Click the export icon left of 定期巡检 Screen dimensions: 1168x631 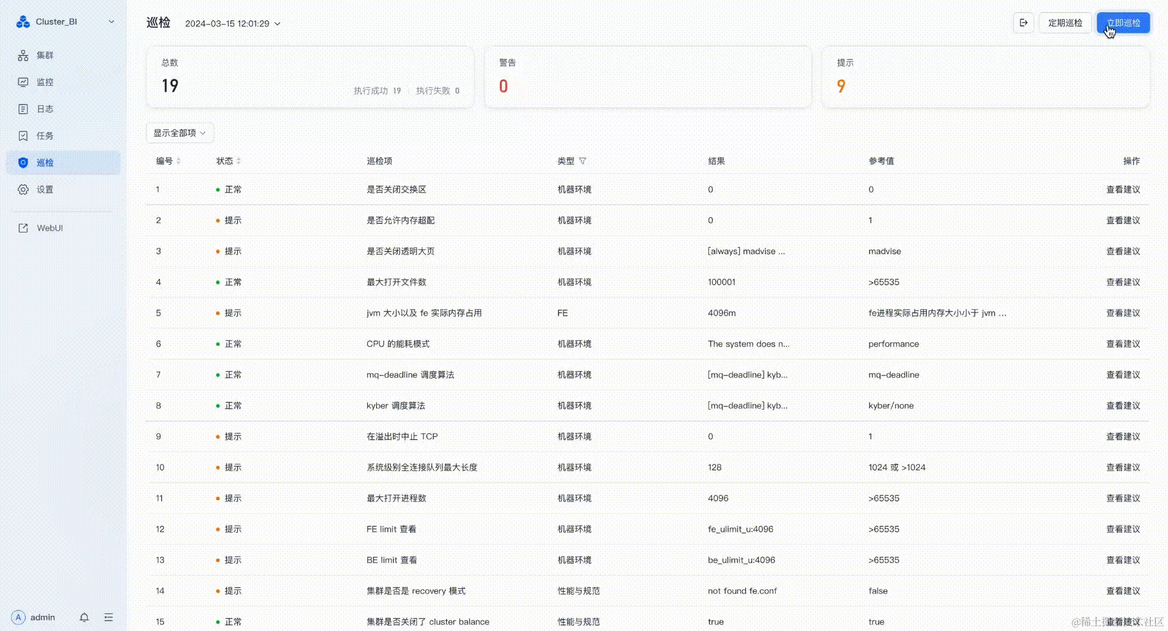pyautogui.click(x=1023, y=23)
